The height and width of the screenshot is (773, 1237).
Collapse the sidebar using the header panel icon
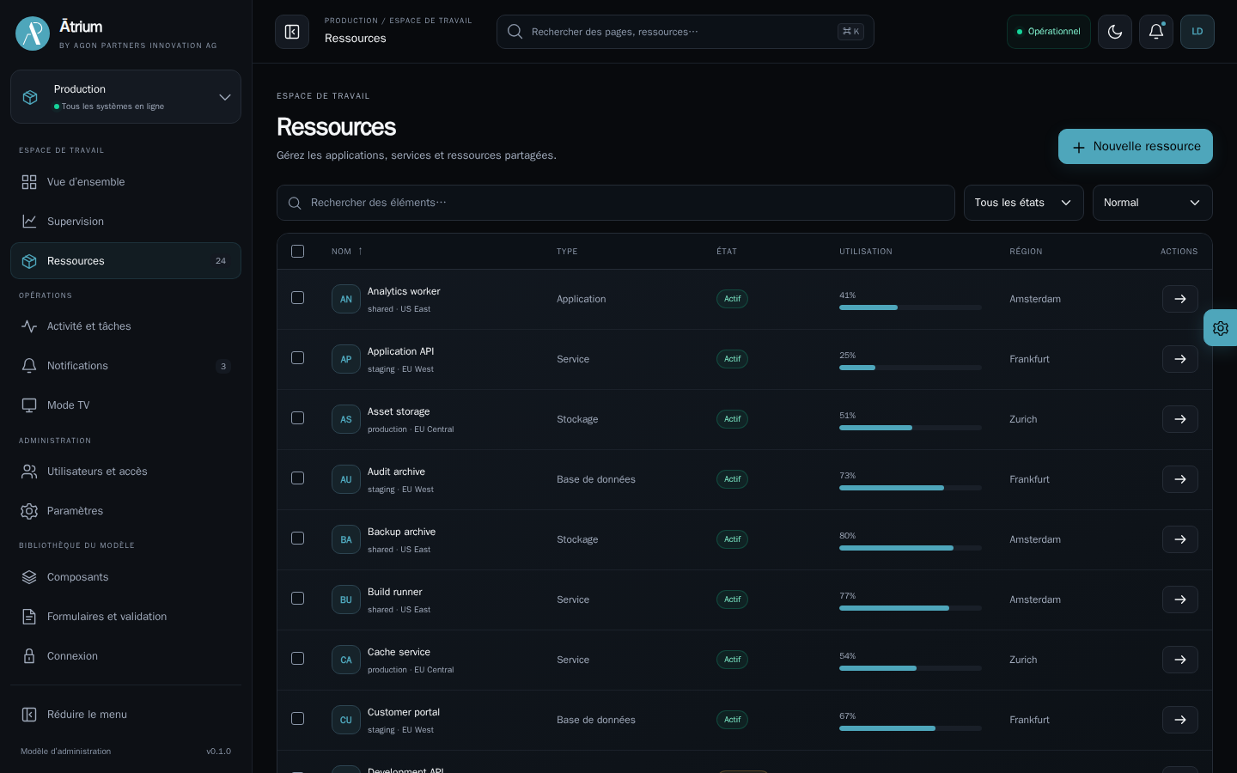click(292, 32)
